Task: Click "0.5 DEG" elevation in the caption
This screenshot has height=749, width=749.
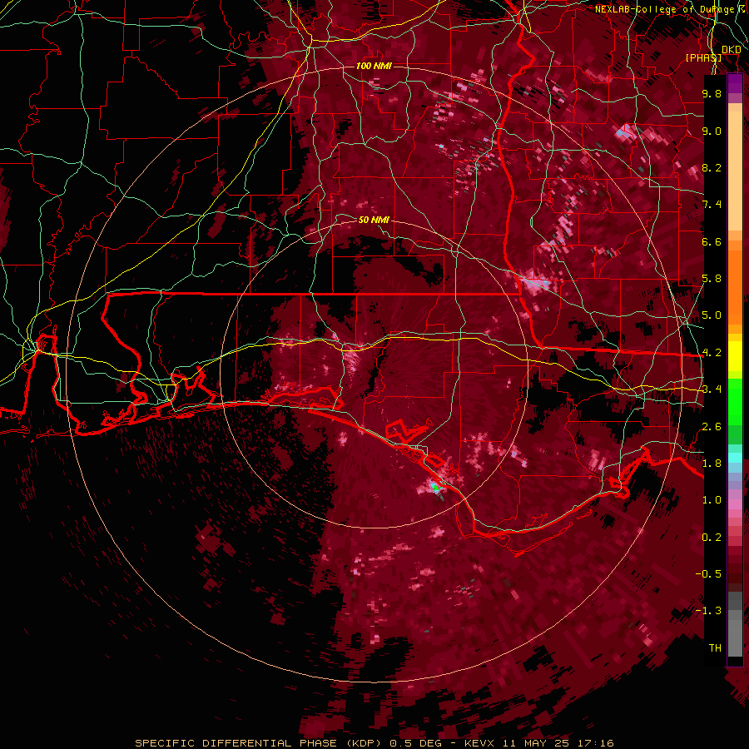Action: 415,743
